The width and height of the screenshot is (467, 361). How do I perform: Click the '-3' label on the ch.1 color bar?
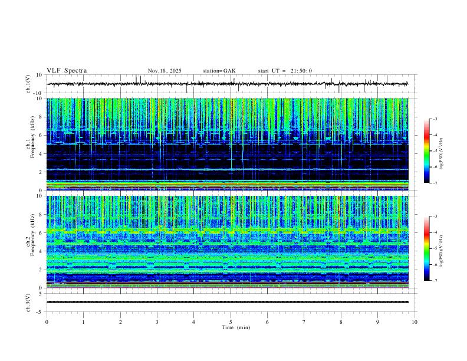pos(435,119)
